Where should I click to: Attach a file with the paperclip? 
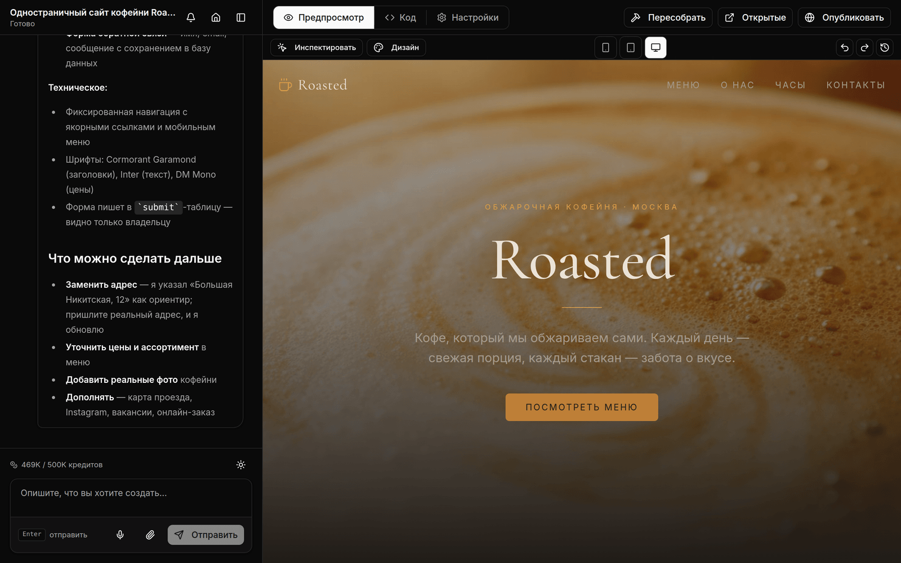pyautogui.click(x=150, y=535)
